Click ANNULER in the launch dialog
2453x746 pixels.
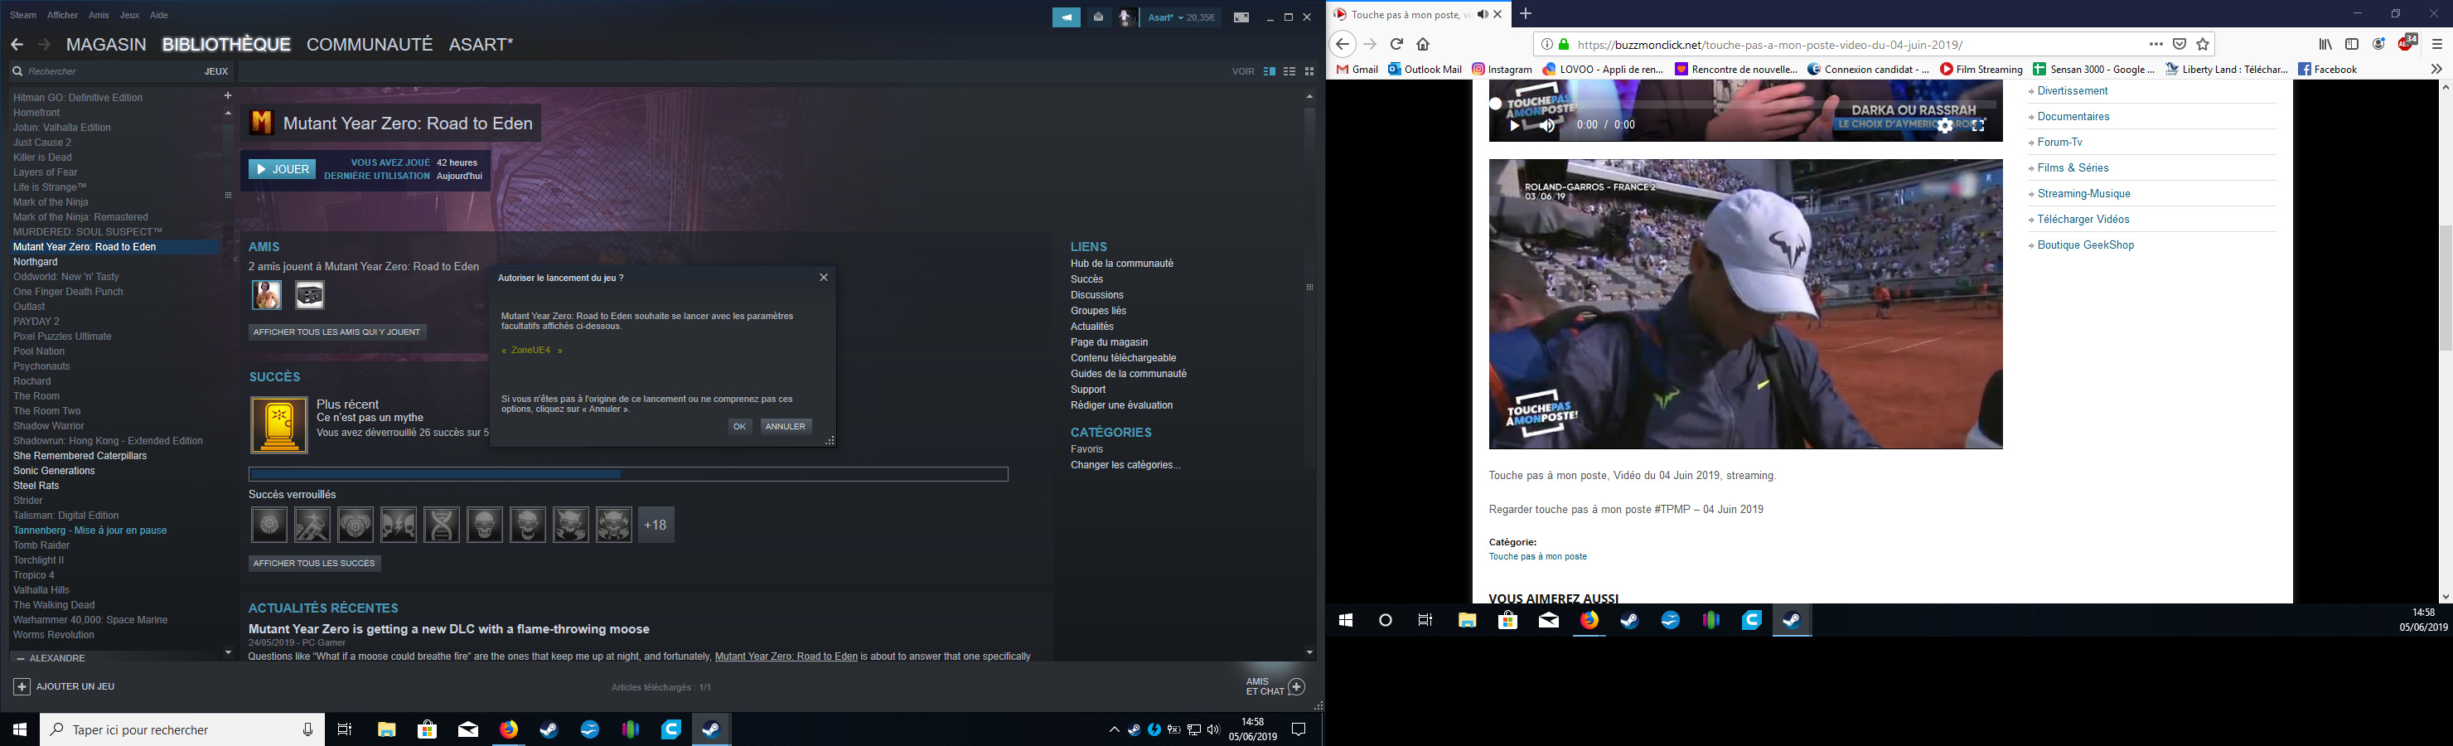[786, 427]
